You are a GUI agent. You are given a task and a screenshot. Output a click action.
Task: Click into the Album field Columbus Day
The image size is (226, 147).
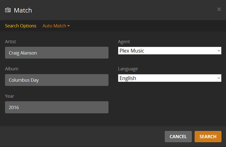[x=57, y=80]
